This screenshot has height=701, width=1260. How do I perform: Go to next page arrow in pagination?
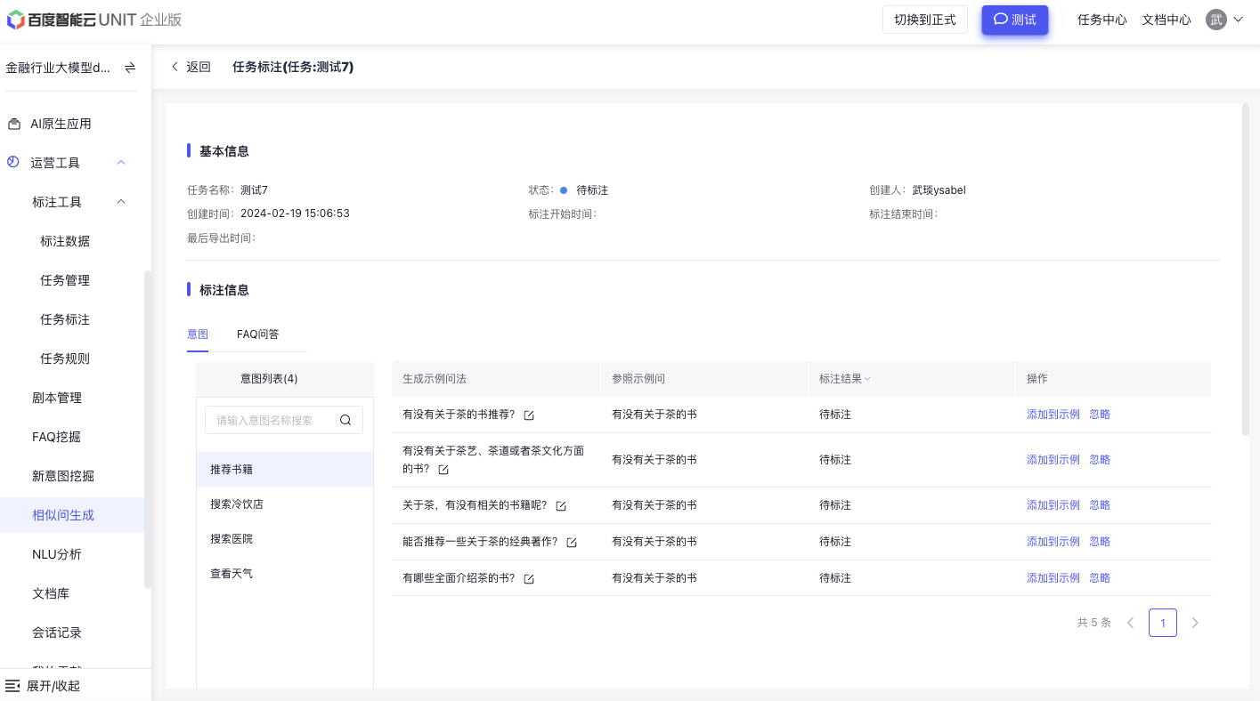point(1195,623)
